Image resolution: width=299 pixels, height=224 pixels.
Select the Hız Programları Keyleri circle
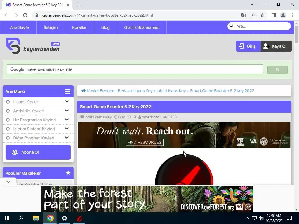(x=8, y=120)
